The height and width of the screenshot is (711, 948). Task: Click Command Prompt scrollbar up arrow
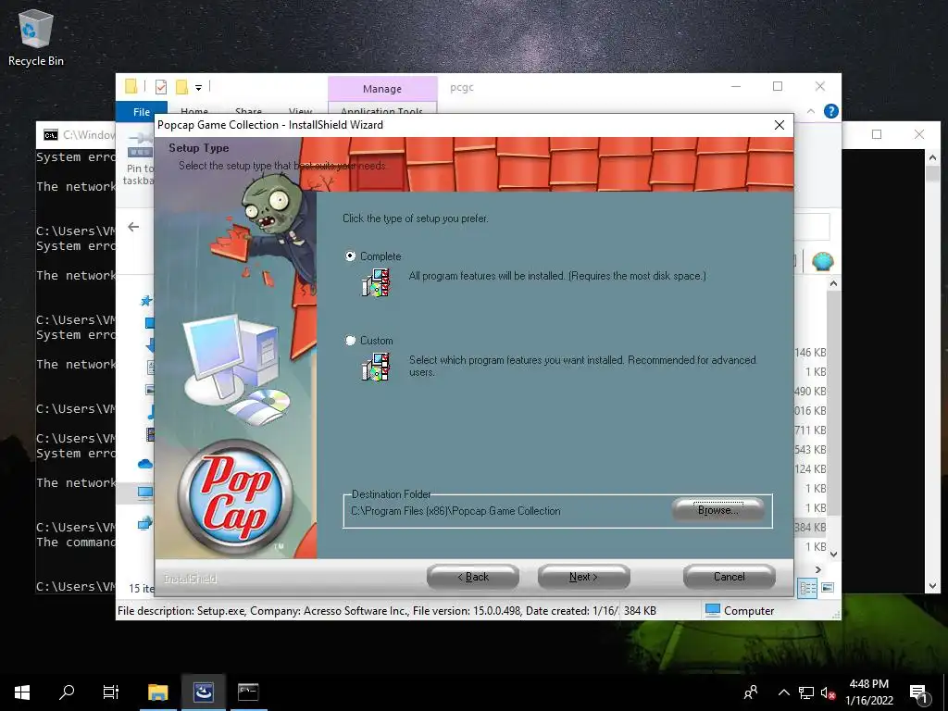click(932, 157)
